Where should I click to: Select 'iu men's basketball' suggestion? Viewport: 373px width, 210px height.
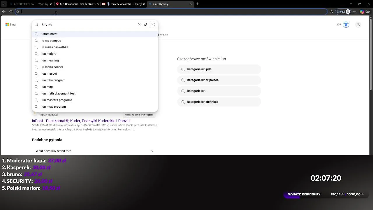(x=95, y=47)
